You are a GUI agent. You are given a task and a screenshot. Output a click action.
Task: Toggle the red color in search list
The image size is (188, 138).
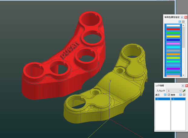[173, 29]
